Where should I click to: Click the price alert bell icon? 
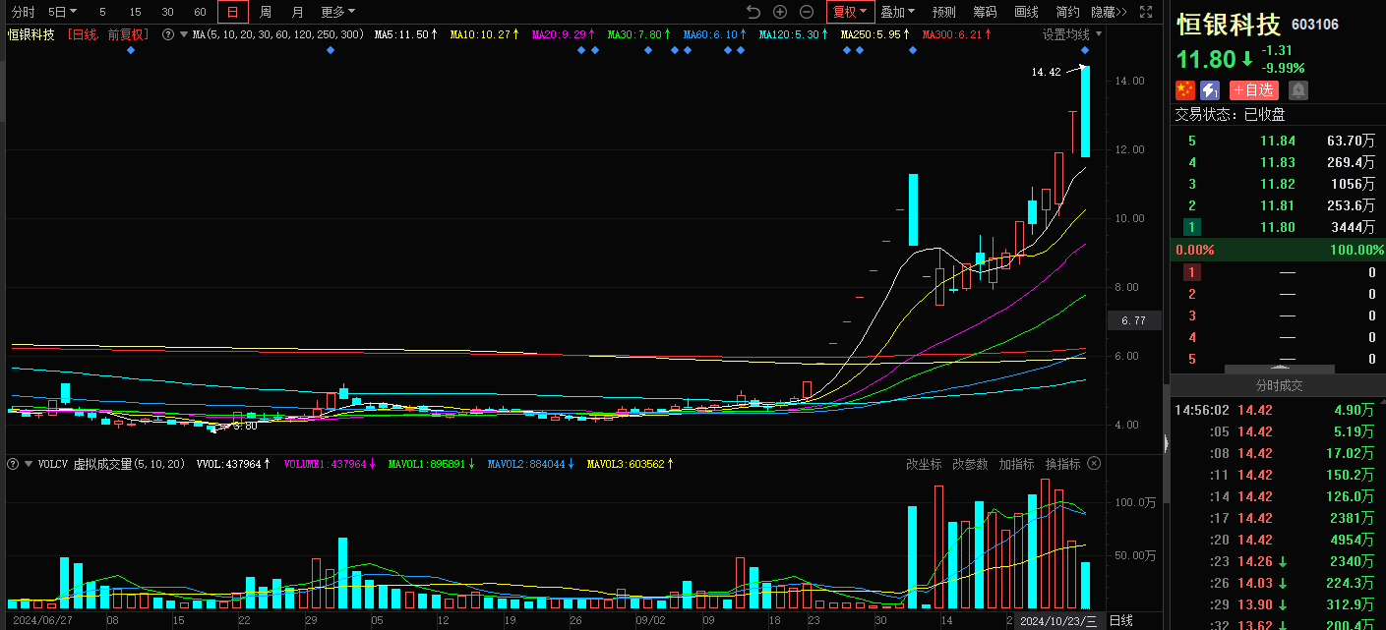[1298, 90]
